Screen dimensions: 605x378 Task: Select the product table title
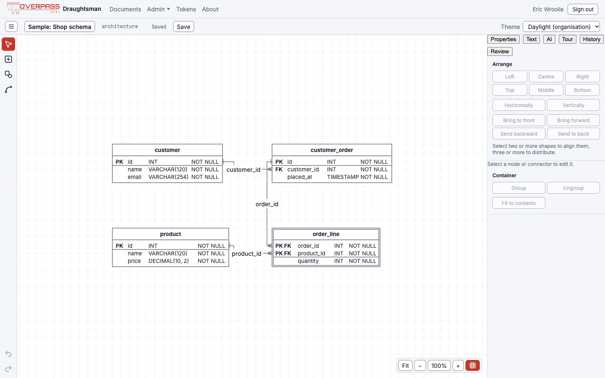click(171, 234)
